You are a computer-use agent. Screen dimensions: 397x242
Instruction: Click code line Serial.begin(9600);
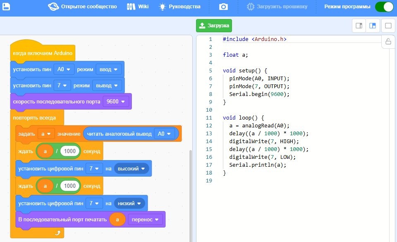click(259, 94)
